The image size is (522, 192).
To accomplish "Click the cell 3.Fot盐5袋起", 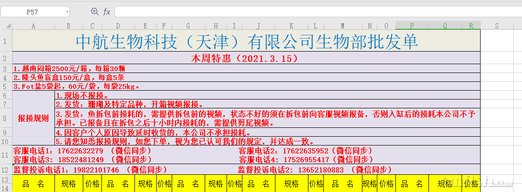I will 247,86.
